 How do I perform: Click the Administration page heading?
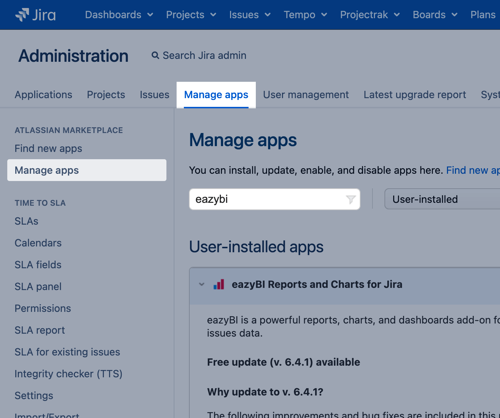73,56
